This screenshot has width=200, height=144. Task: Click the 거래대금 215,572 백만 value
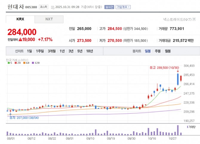[183, 41]
